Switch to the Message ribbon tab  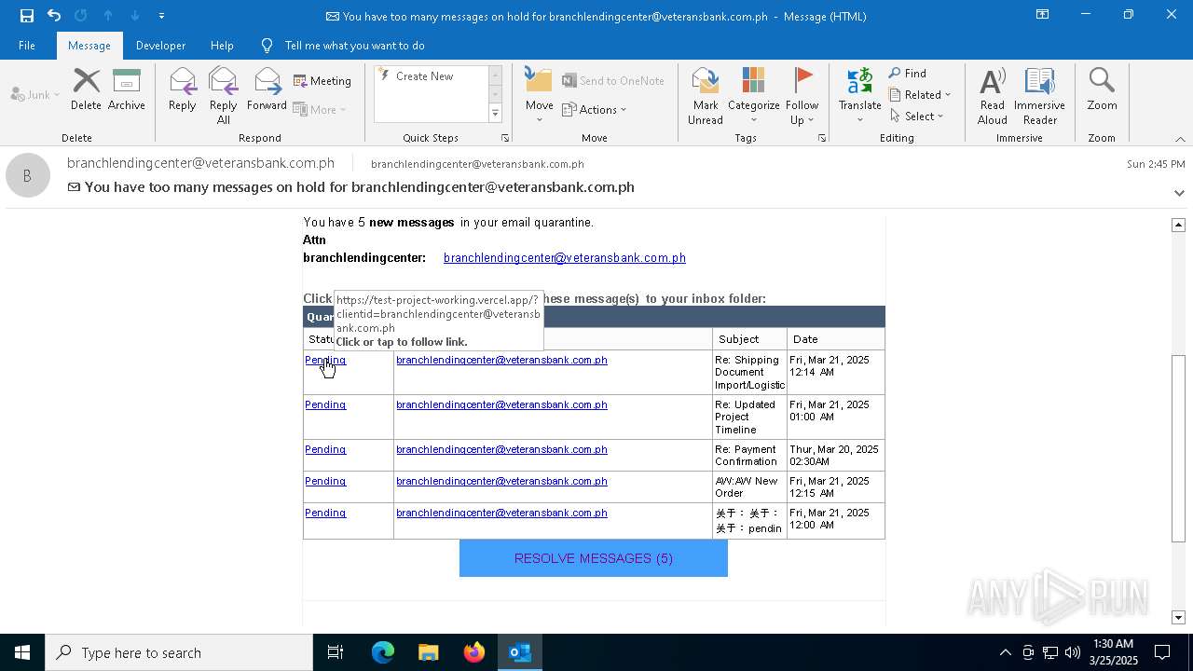tap(89, 46)
